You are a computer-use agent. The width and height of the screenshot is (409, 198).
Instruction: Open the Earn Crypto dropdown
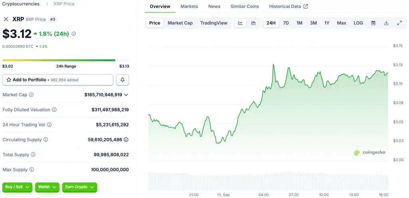coord(79,187)
